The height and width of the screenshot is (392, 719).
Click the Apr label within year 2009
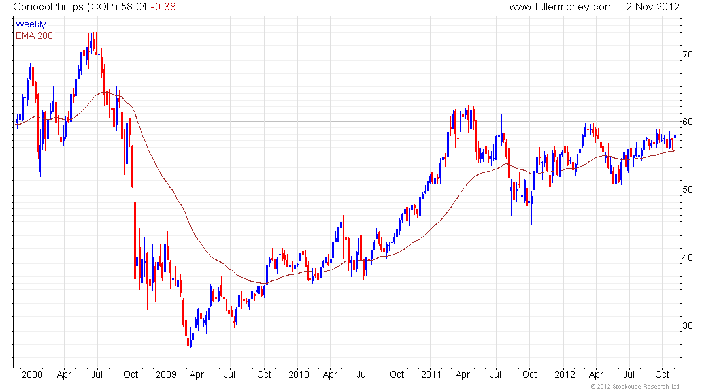click(x=196, y=374)
